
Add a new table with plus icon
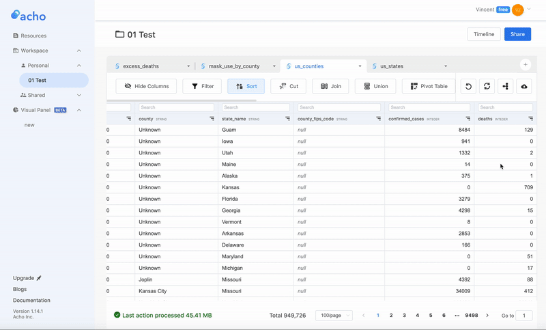click(526, 64)
